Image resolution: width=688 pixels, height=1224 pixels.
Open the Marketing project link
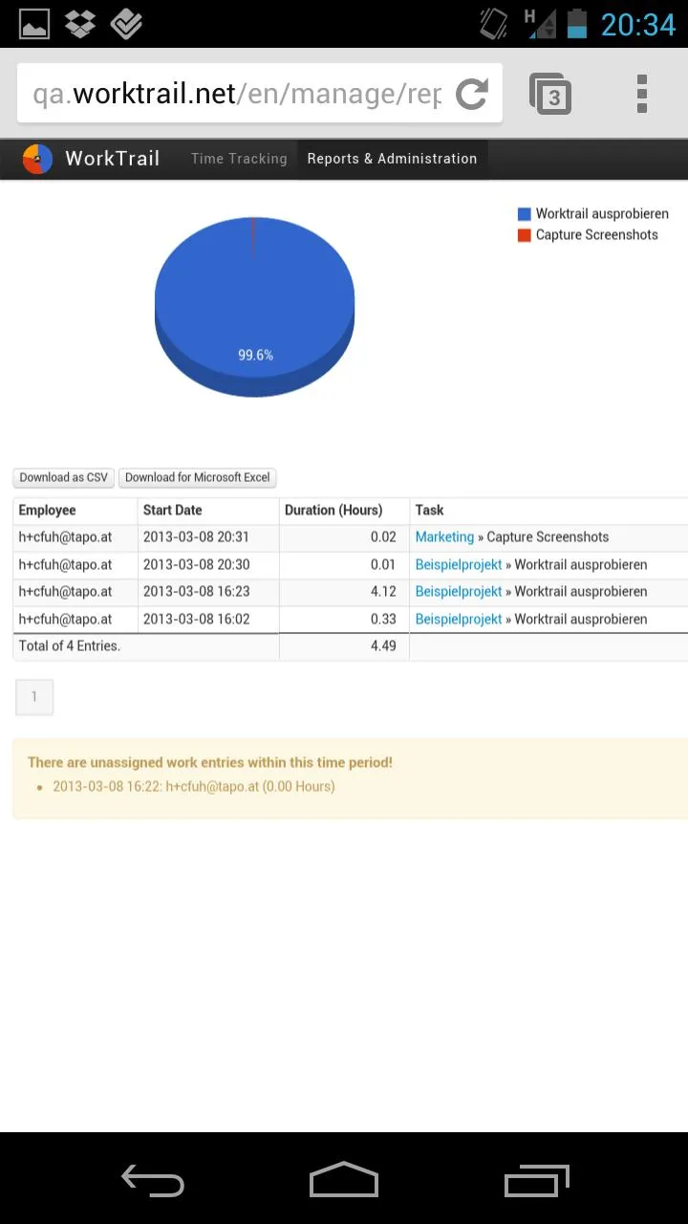(444, 537)
